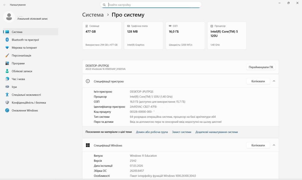The image size is (302, 180).
Task: Click the install date 07.03.2026
Action: click(x=137, y=166)
